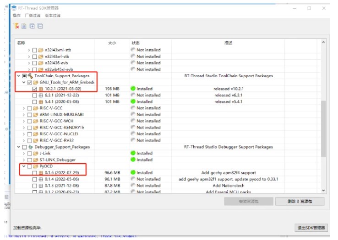Click green Installed status dot for 10.2.1

tap(133, 89)
